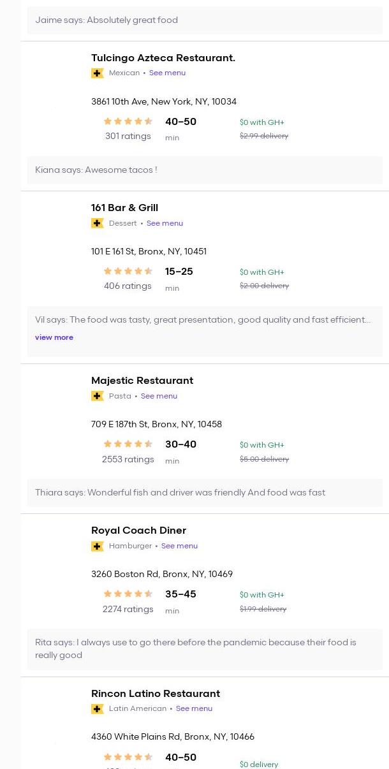
Task: Open See menu for 161 Bar & Grill
Action: pyautogui.click(x=165, y=223)
